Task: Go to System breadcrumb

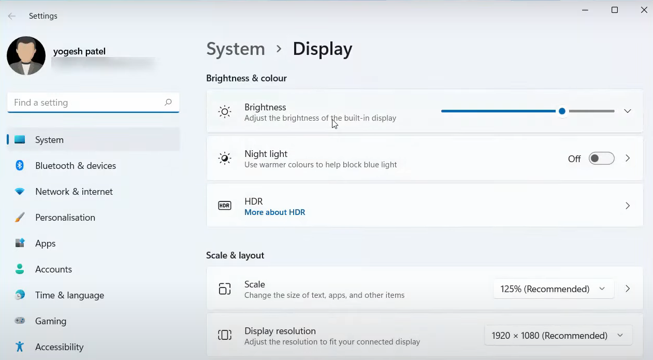Action: click(x=236, y=49)
